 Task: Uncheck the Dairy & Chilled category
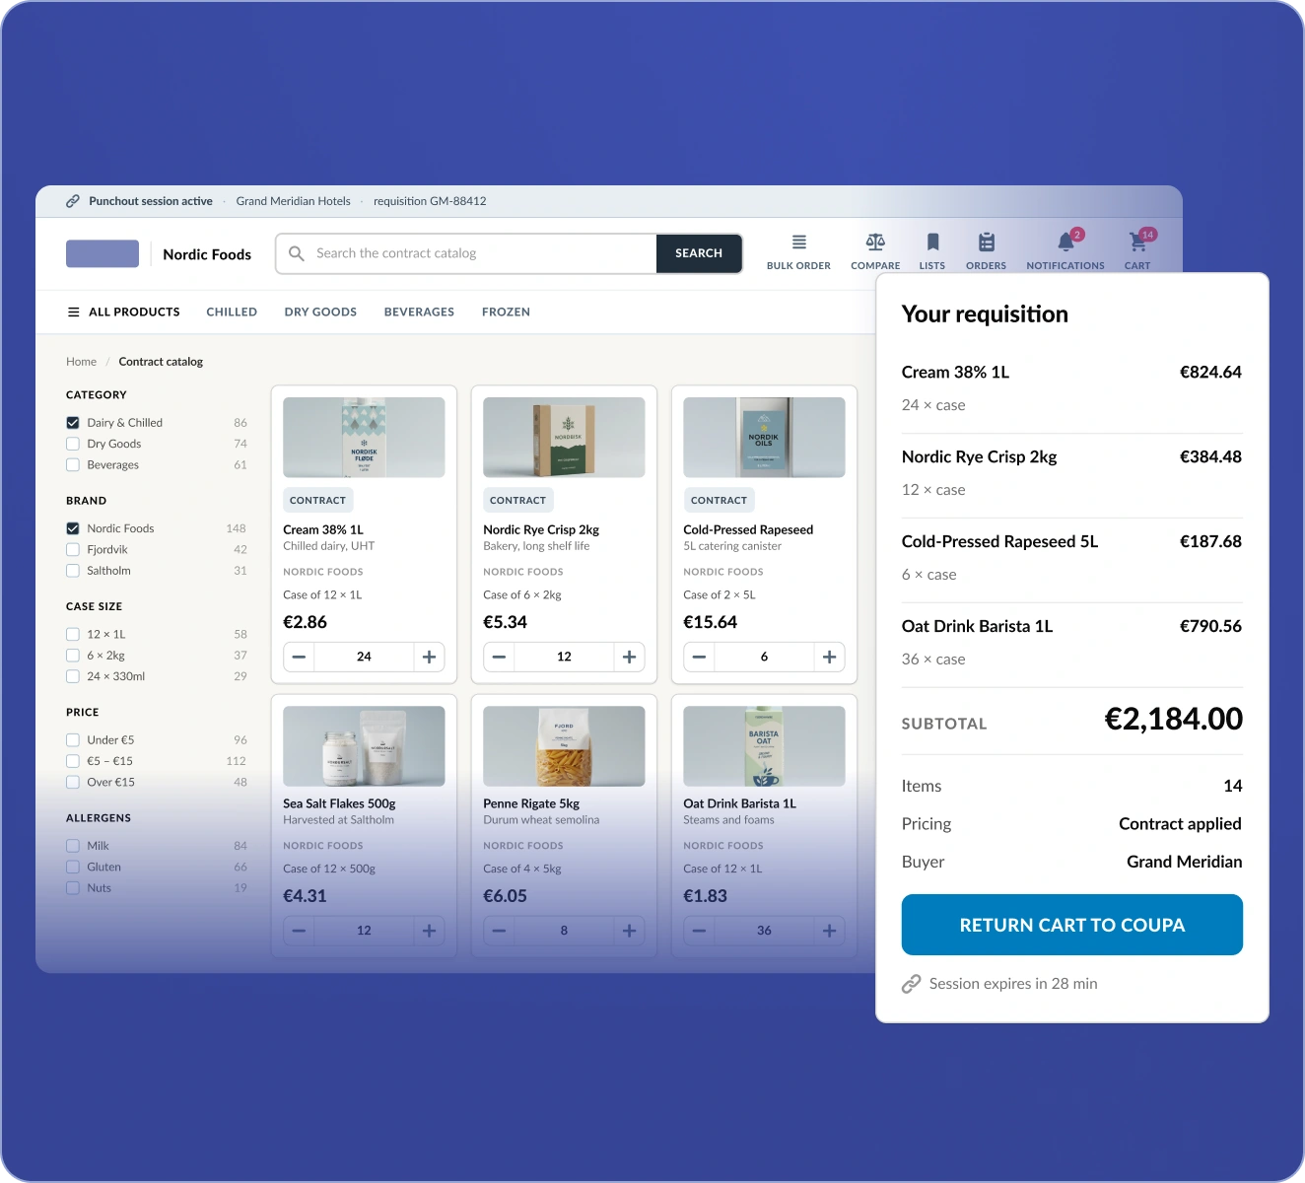coord(73,423)
